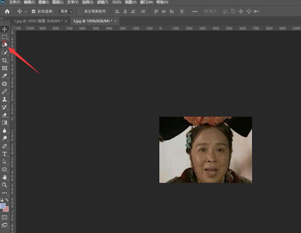Open the 3D(D) menu
This screenshot has width=301, height=233.
point(117,2)
